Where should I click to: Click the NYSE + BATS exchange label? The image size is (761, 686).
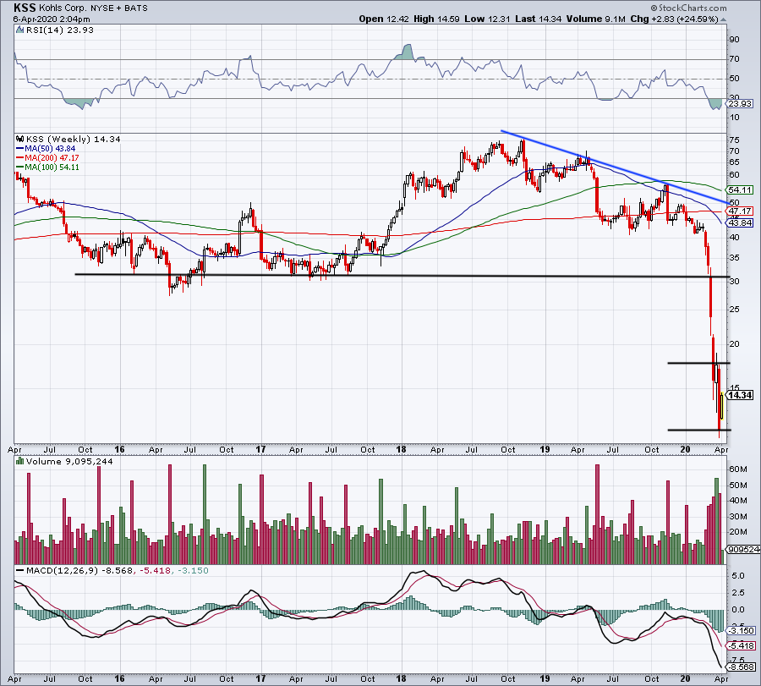coord(119,8)
